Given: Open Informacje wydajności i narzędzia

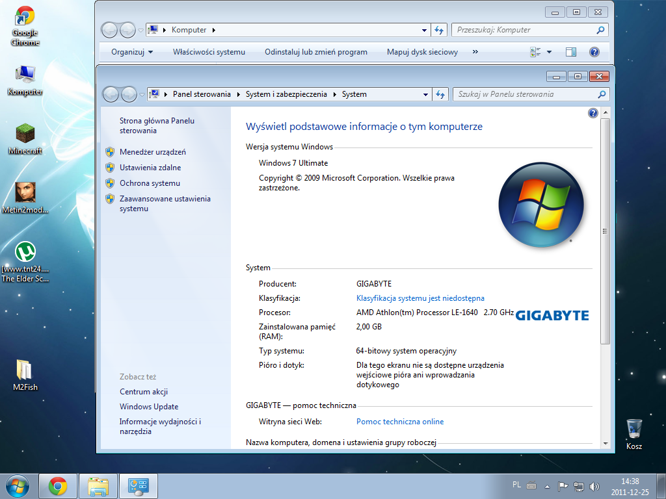Looking at the screenshot, I should coord(160,426).
